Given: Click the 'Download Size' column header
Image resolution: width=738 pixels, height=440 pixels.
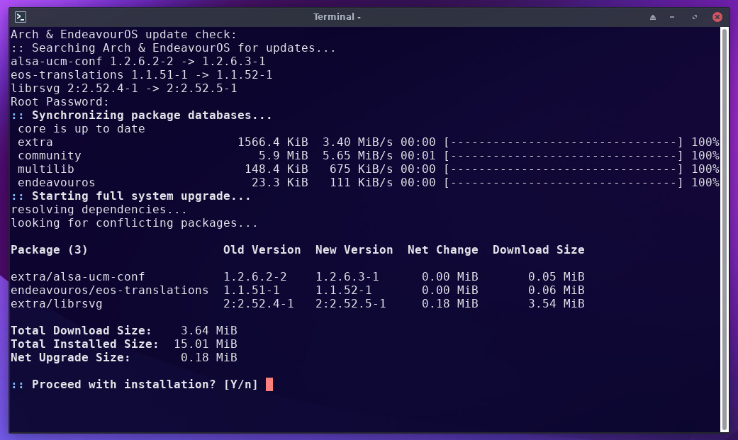Looking at the screenshot, I should (x=539, y=250).
